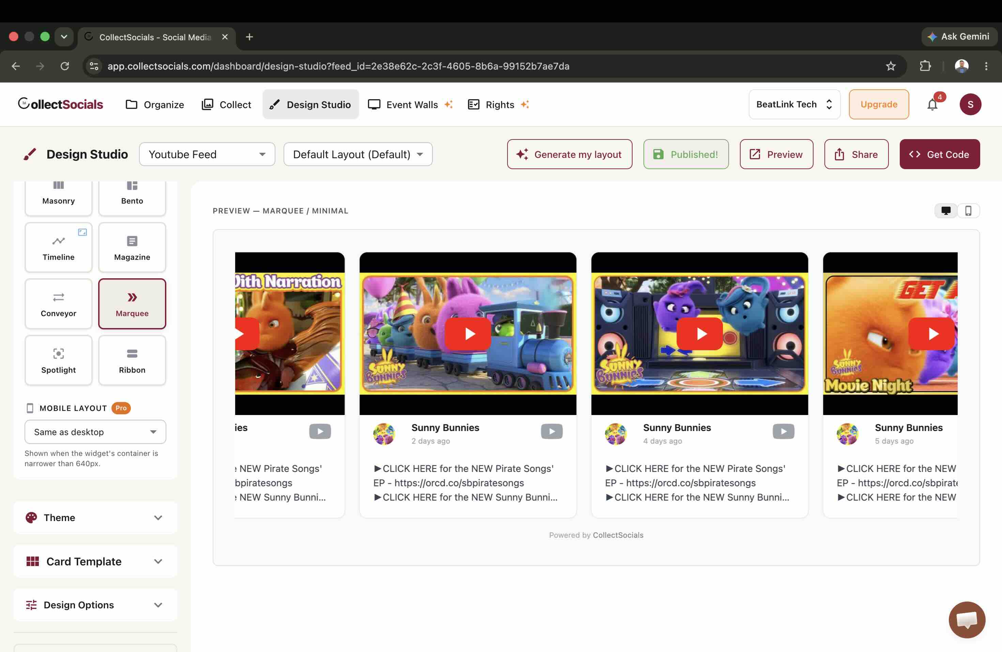Switch preview to desktop view
Screen dimensions: 1002x652
tap(946, 211)
